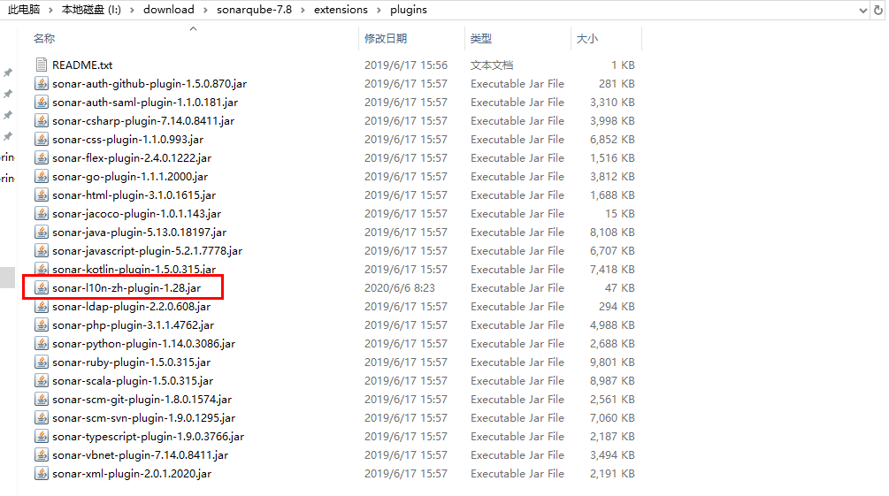Click jar icon of sonar-auth-saml-plugin-1.1.0.181.jar

[42, 102]
